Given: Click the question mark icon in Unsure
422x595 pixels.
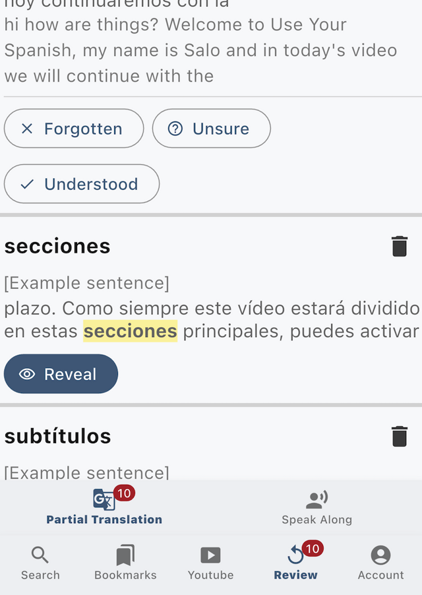Looking at the screenshot, I should (175, 129).
